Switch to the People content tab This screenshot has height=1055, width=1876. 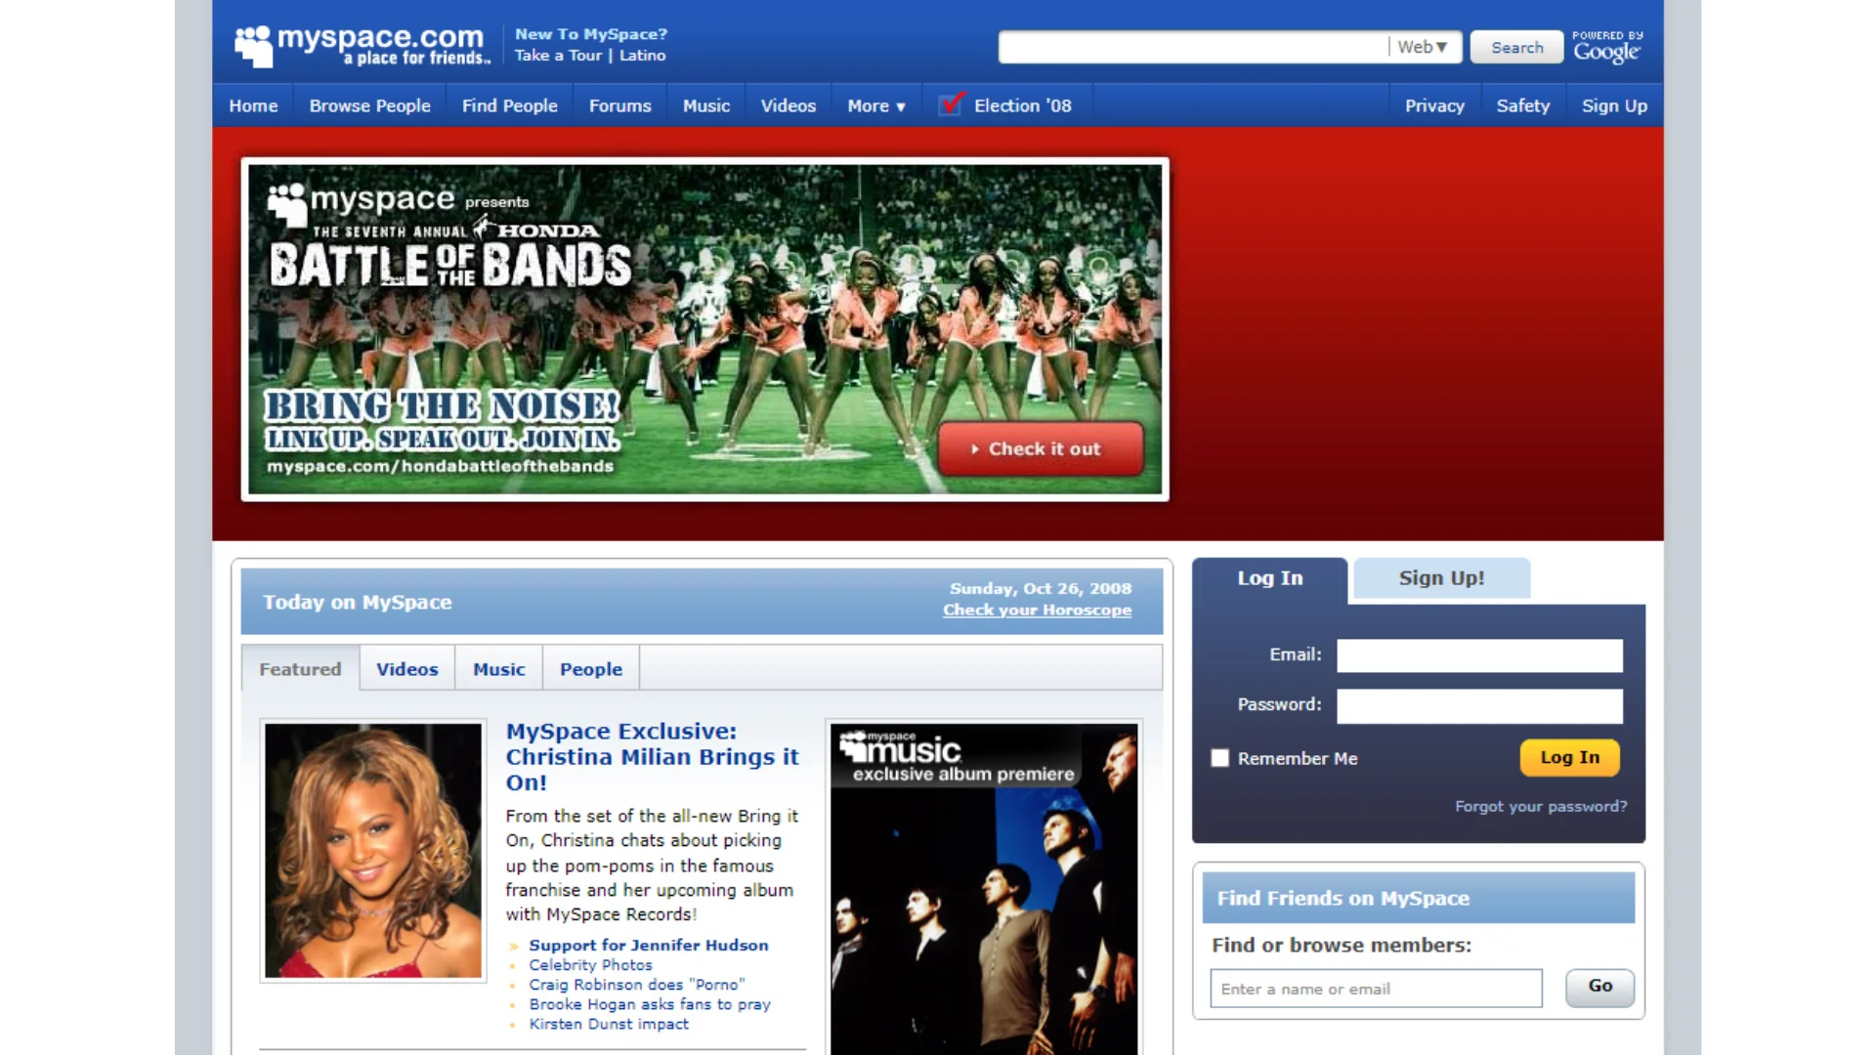pyautogui.click(x=590, y=669)
